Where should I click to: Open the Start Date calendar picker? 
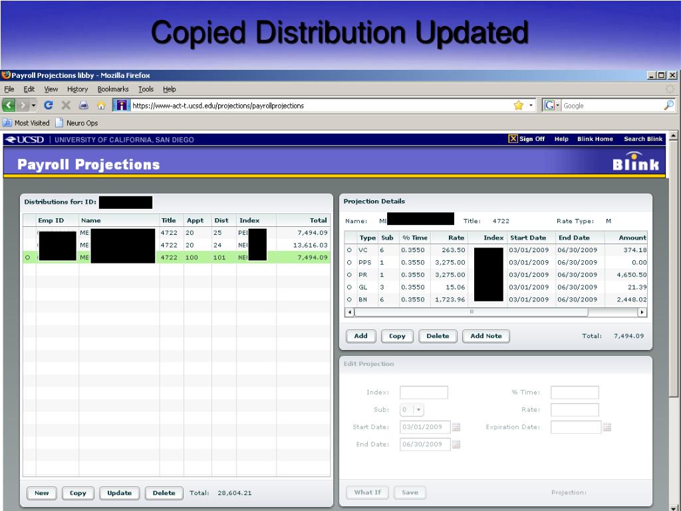pos(456,427)
